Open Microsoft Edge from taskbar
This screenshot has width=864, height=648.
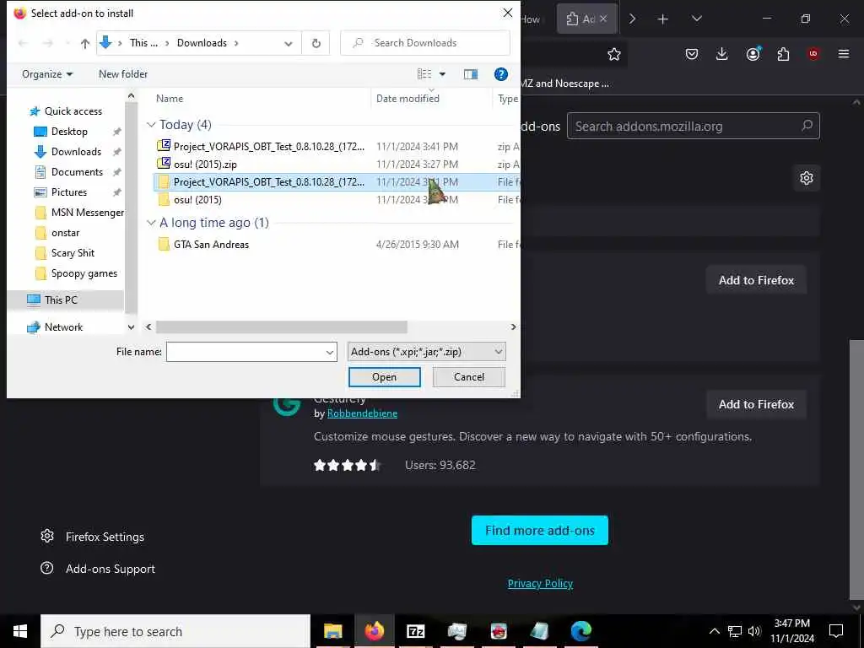coord(580,631)
